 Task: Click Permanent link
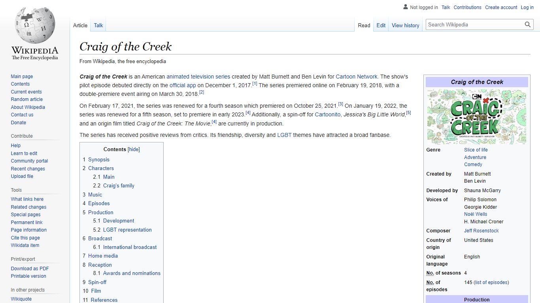[x=26, y=223]
